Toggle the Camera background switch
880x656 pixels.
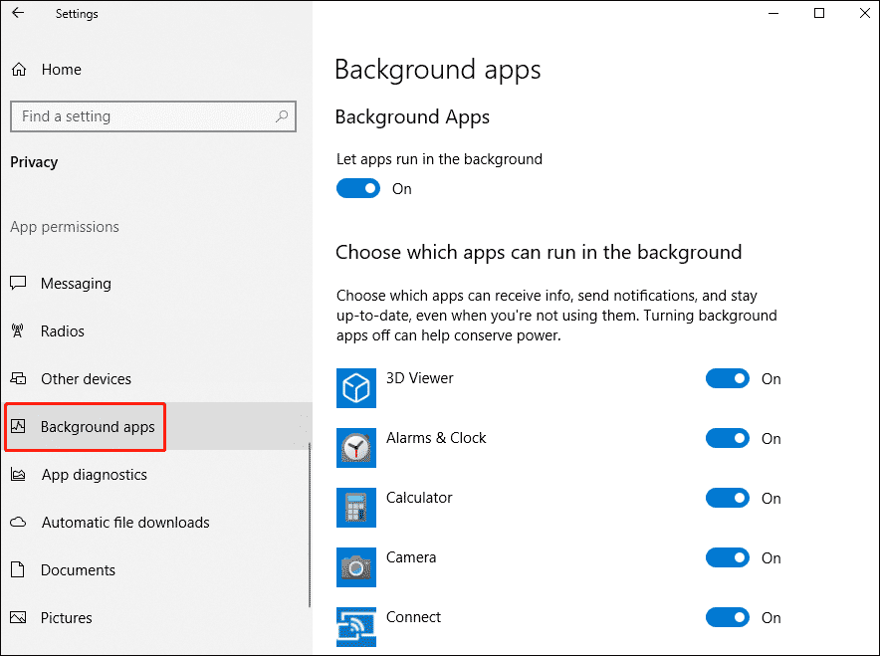[728, 557]
